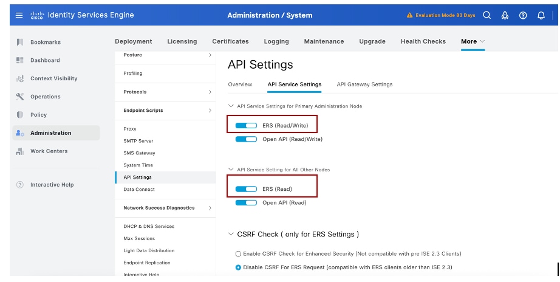Toggle Open API (Read) switch

tap(246, 202)
